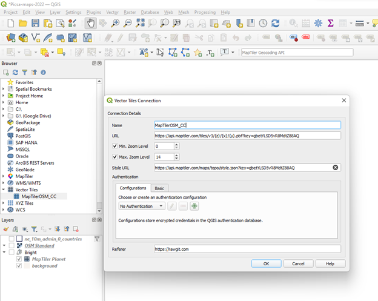
Task: Toggle visibility of ne_10m_admin_0_countries layer
Action: [x=11, y=238]
